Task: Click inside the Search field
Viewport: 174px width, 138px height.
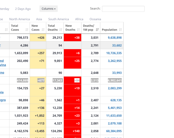Action: pos(123,9)
